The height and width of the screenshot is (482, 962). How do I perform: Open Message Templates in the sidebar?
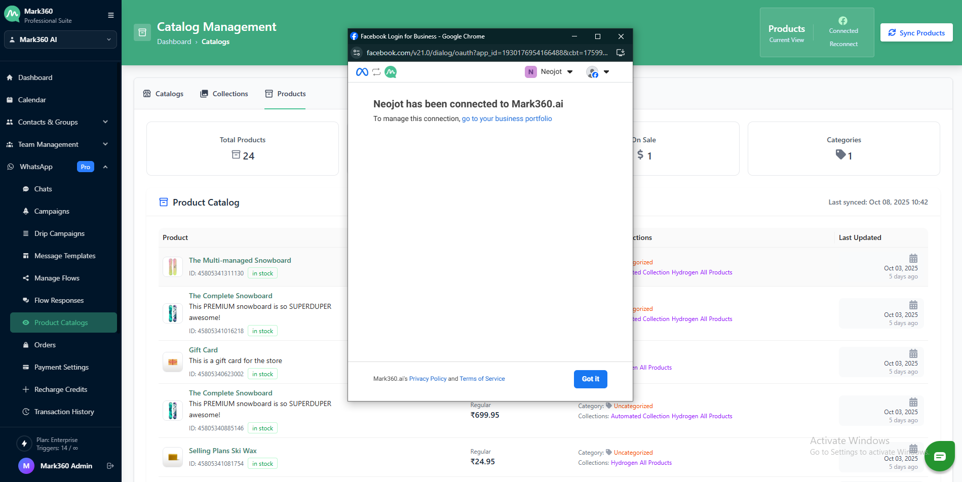(65, 256)
